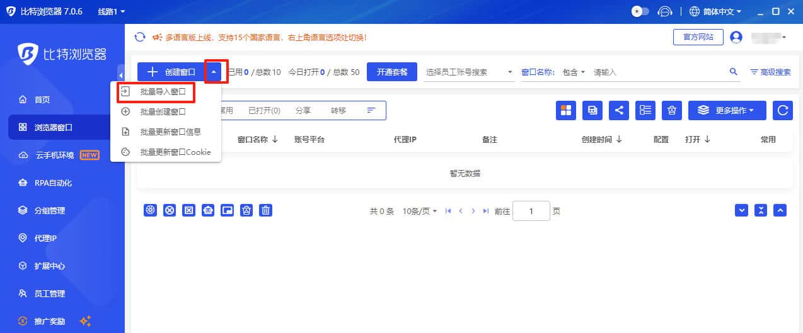This screenshot has width=803, height=333.
Task: Open the 选择员工账号搜索 dropdown
Action: (470, 72)
